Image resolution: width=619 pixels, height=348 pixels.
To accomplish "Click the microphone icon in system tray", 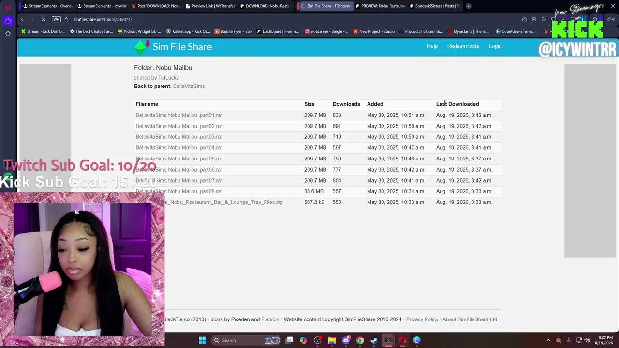I will tap(569, 340).
